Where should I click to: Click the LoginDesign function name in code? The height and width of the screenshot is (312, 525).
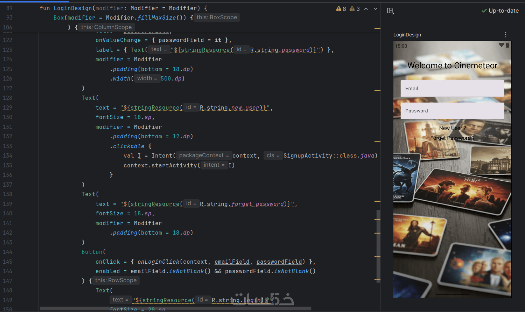pos(72,8)
